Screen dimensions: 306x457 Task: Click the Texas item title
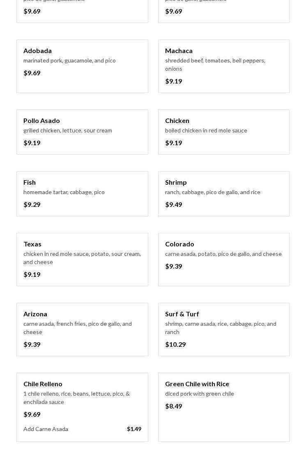(32, 244)
